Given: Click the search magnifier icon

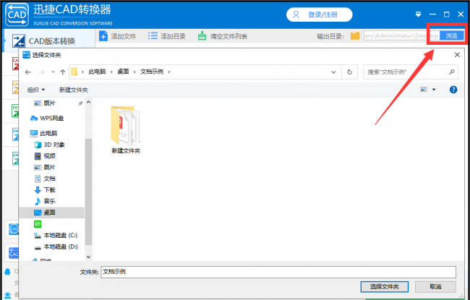Looking at the screenshot, I should click(x=452, y=72).
